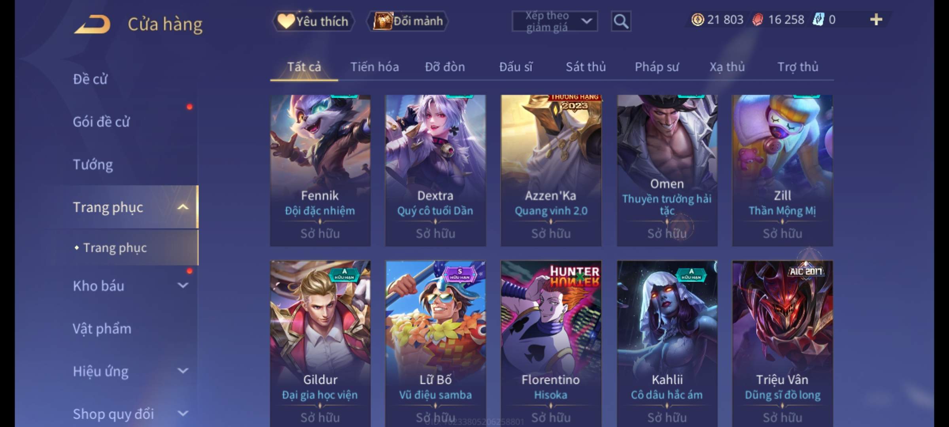The image size is (949, 427).
Task: Tap the blue voucher currency icon
Action: [x=818, y=19]
